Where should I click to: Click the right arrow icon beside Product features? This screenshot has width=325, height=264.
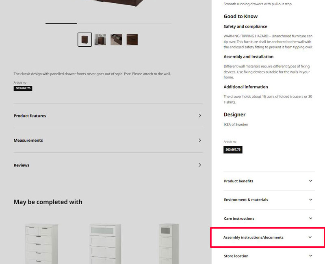pos(199,116)
